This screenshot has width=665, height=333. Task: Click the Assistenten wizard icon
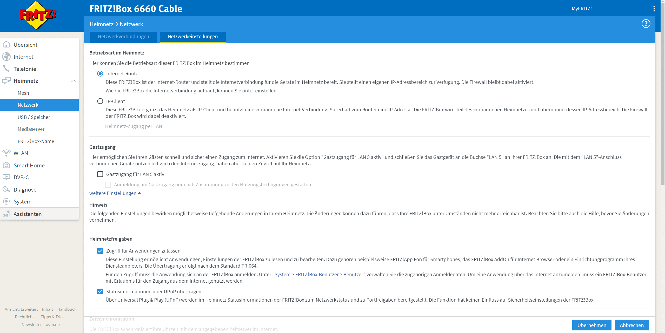(x=6, y=214)
